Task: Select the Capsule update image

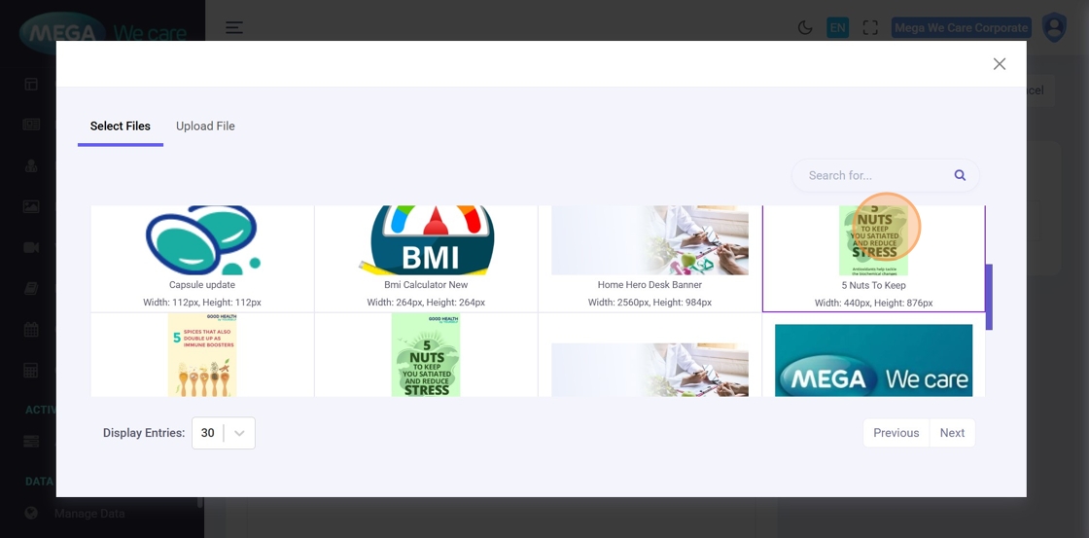Action: click(x=202, y=259)
